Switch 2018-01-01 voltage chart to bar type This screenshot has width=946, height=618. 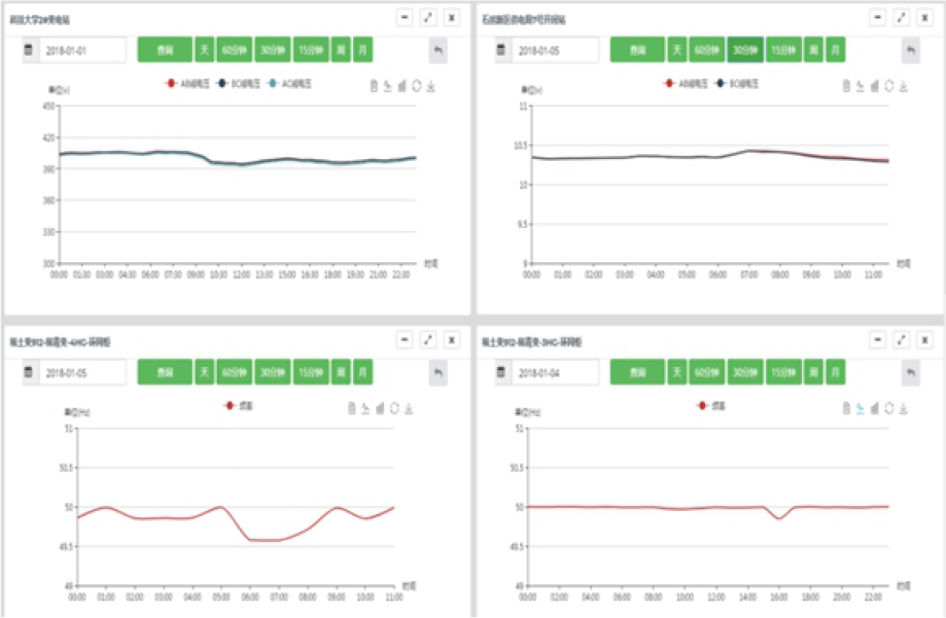(403, 86)
